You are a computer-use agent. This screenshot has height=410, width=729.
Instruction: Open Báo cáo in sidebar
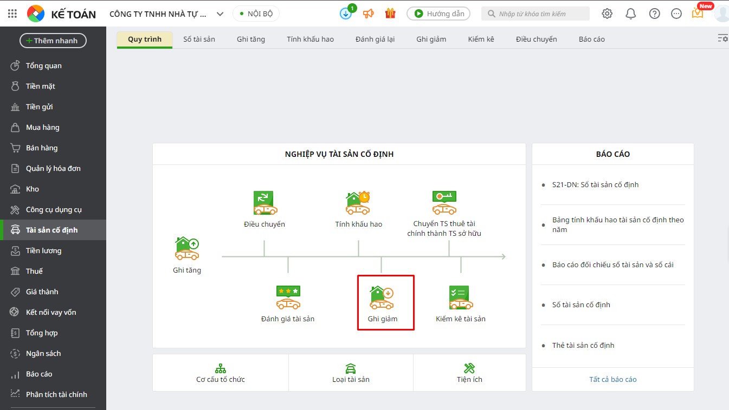(x=53, y=374)
